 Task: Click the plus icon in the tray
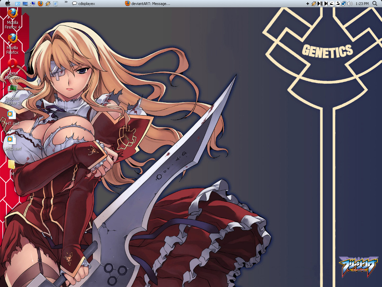tap(308, 4)
